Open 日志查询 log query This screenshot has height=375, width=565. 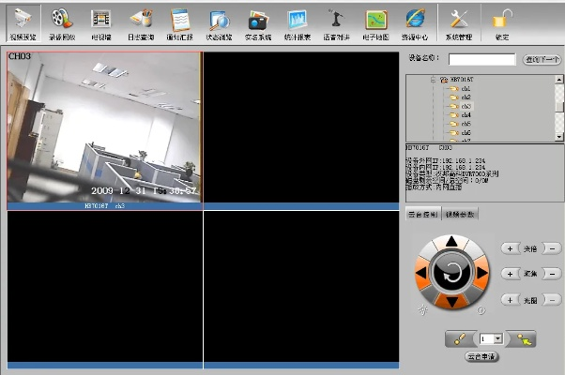pos(141,23)
